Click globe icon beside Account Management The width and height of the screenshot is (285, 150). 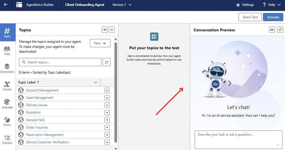21,90
